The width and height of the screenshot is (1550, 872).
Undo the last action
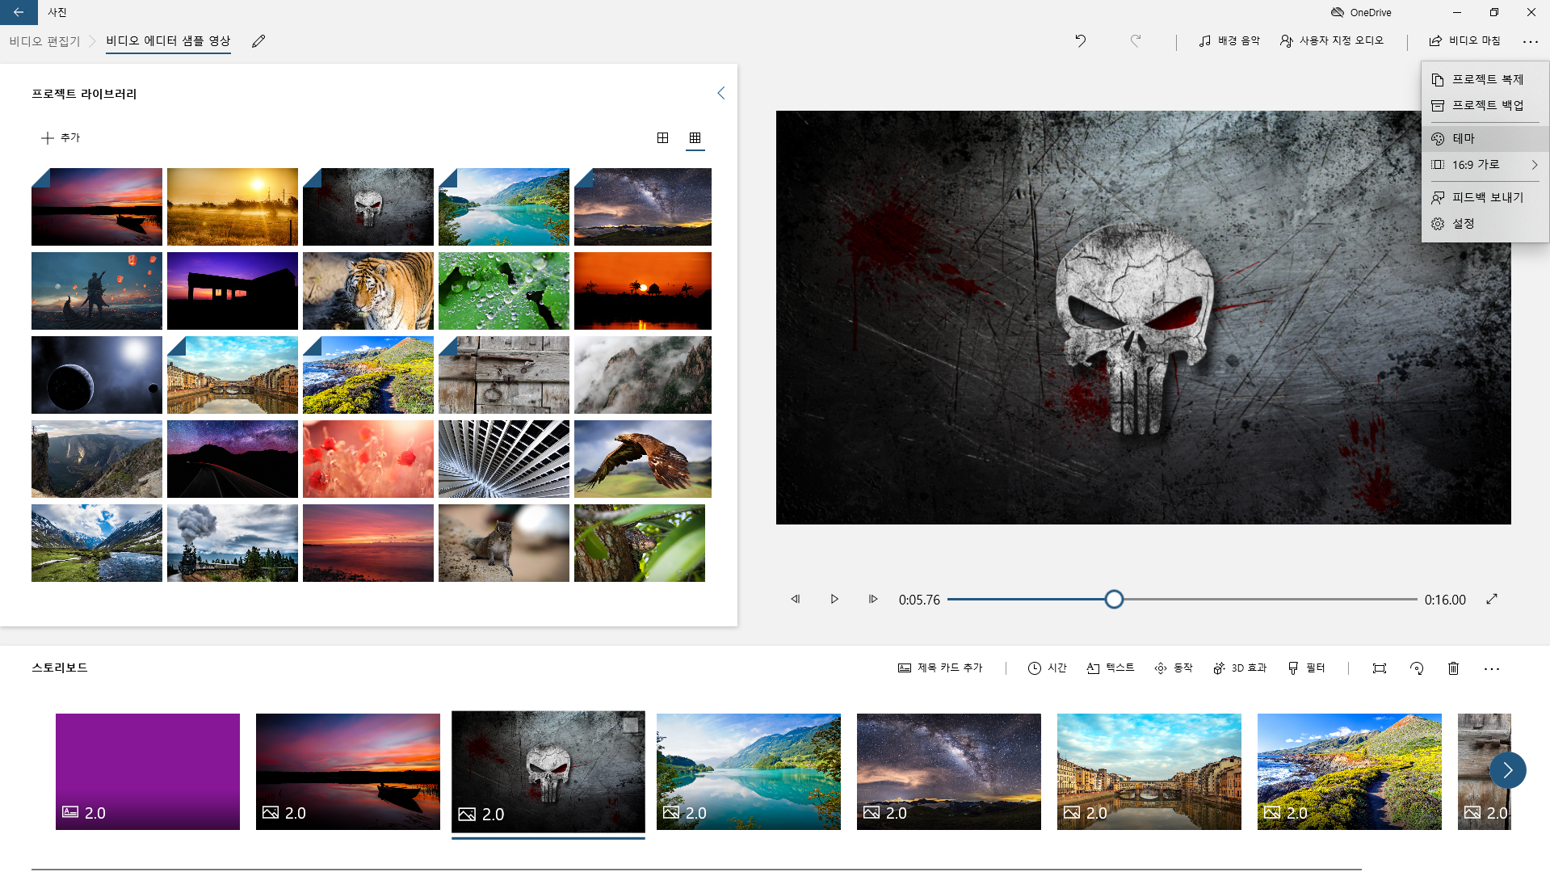pos(1081,40)
